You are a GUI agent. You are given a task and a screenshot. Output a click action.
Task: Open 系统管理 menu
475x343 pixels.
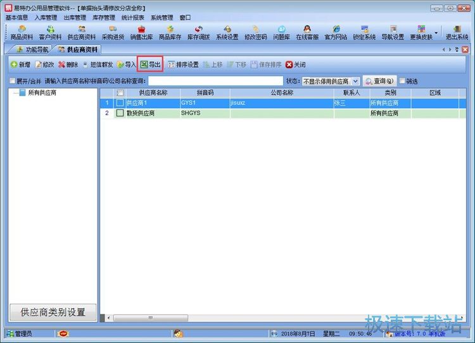point(161,18)
